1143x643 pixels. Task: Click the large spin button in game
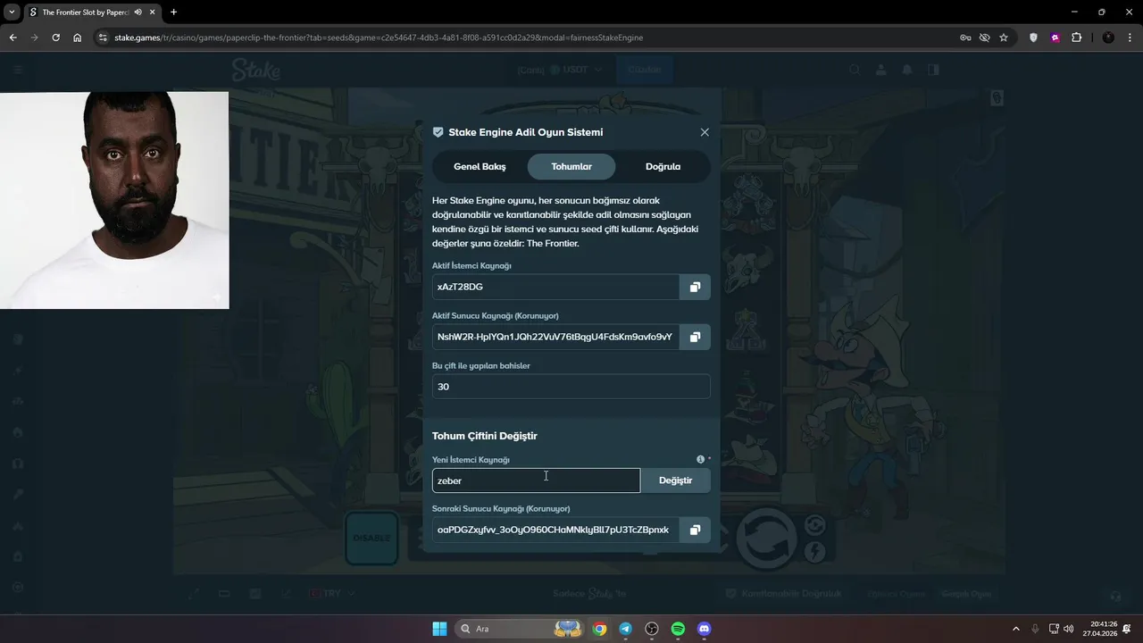[766, 539]
